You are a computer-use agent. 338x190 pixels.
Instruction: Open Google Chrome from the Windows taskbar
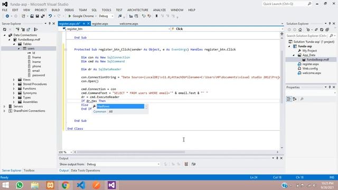(65, 185)
